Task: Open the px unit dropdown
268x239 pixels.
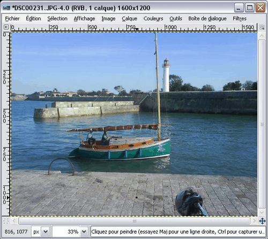Action: pos(46,232)
